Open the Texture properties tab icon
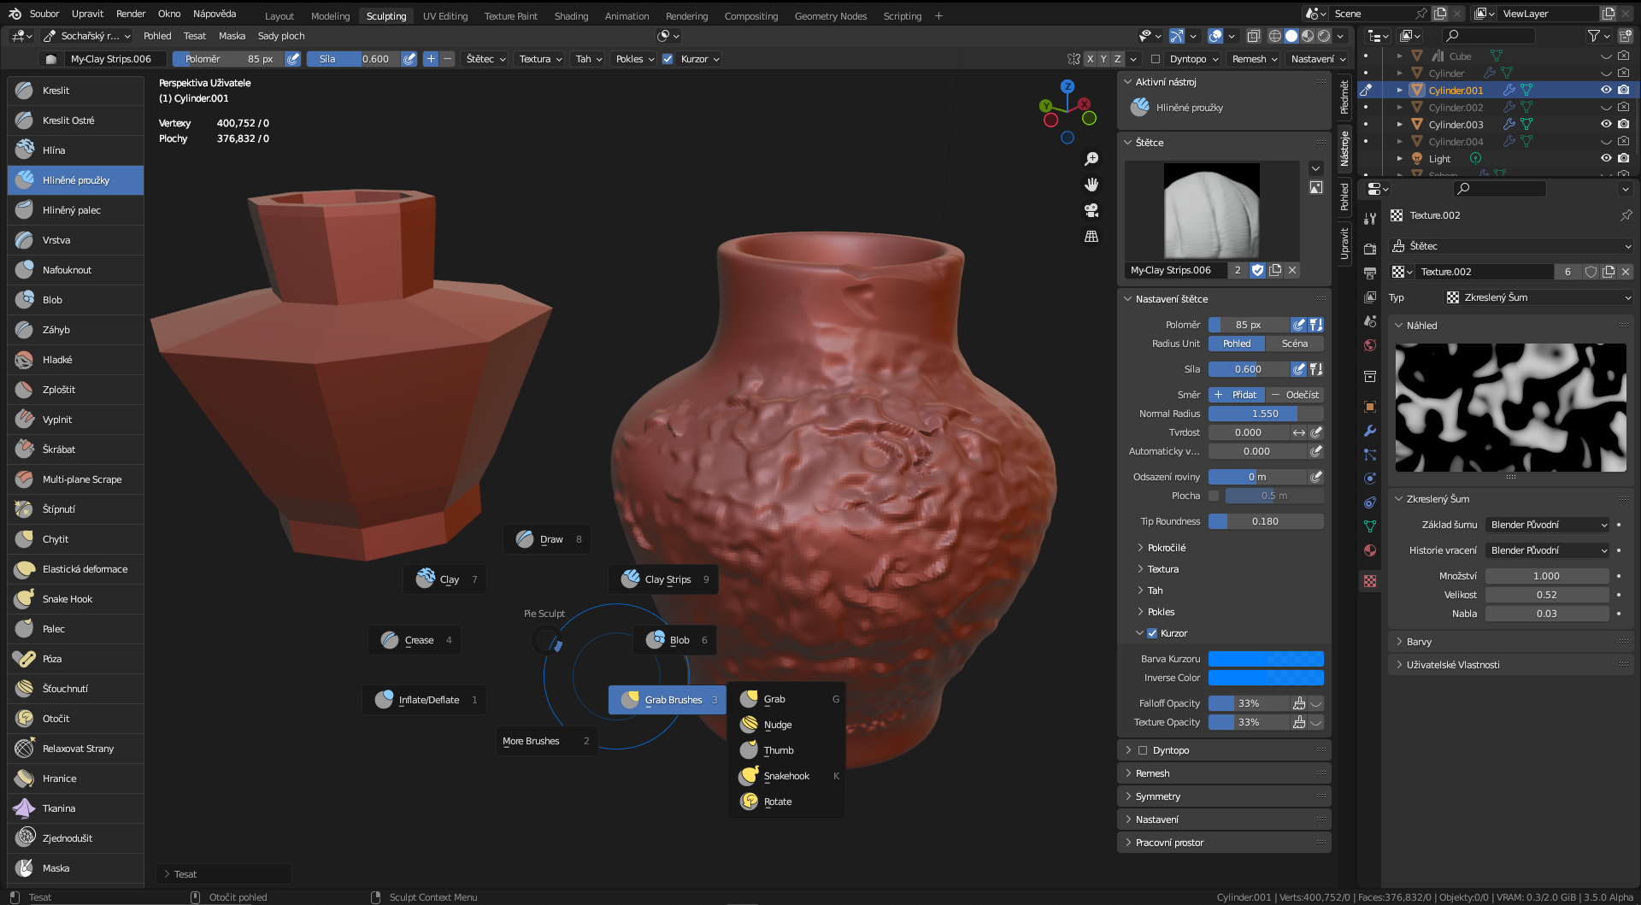 click(x=1370, y=581)
